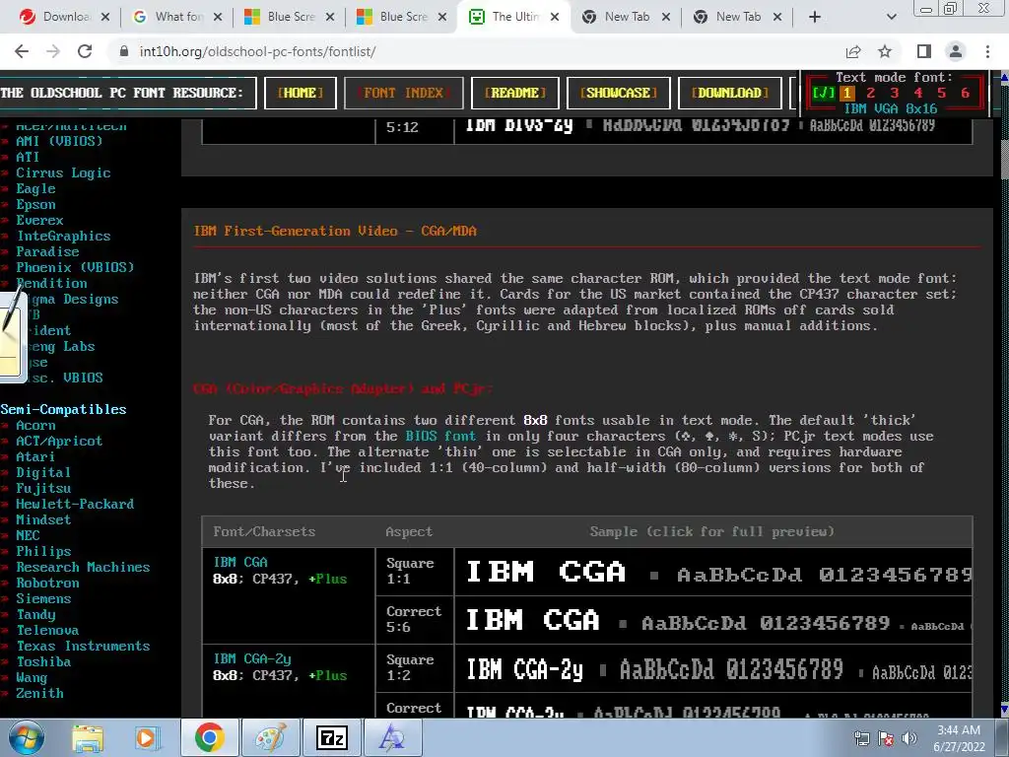Open IBM CGA +Plus charset link
1009x757 pixels.
pyautogui.click(x=328, y=579)
